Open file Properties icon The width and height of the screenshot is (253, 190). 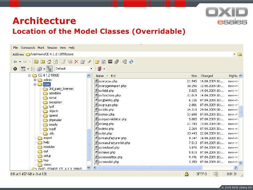[x=83, y=62]
